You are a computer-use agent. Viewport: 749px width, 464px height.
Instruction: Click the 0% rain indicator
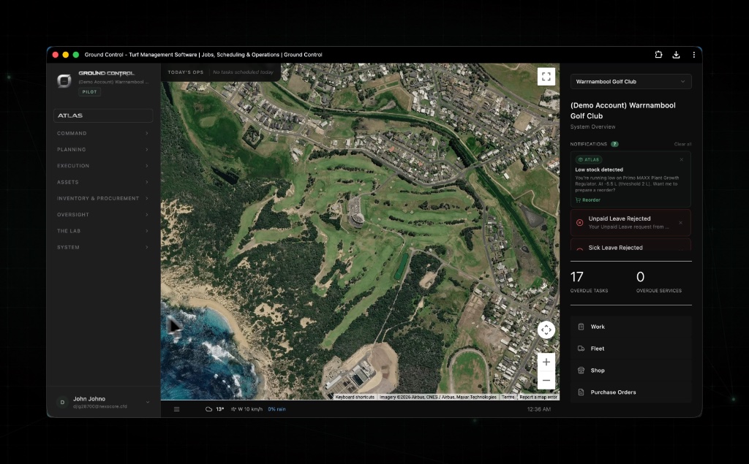[x=276, y=409]
